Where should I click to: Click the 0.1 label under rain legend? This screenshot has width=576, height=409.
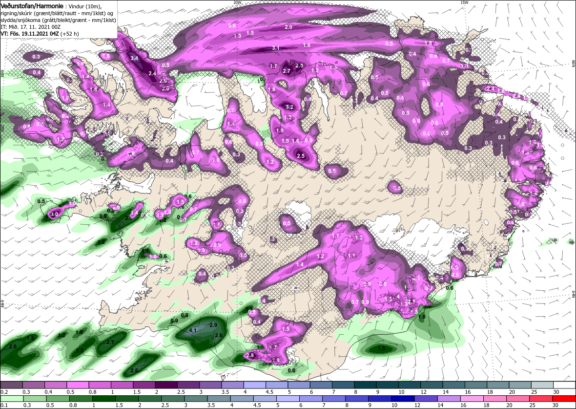coord(4,406)
